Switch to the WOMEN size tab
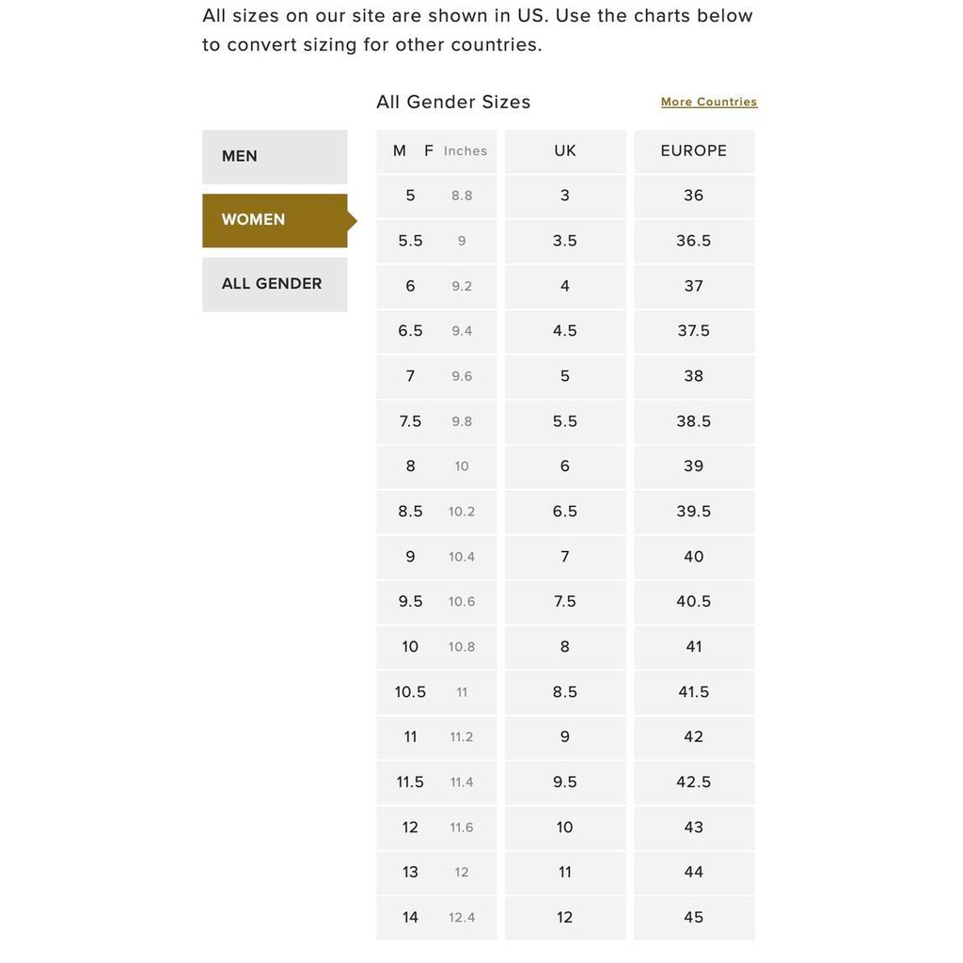Image resolution: width=963 pixels, height=963 pixels. (274, 220)
